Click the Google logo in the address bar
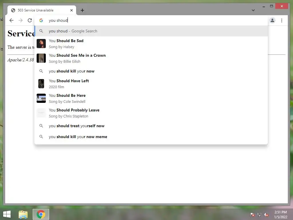 (41, 20)
